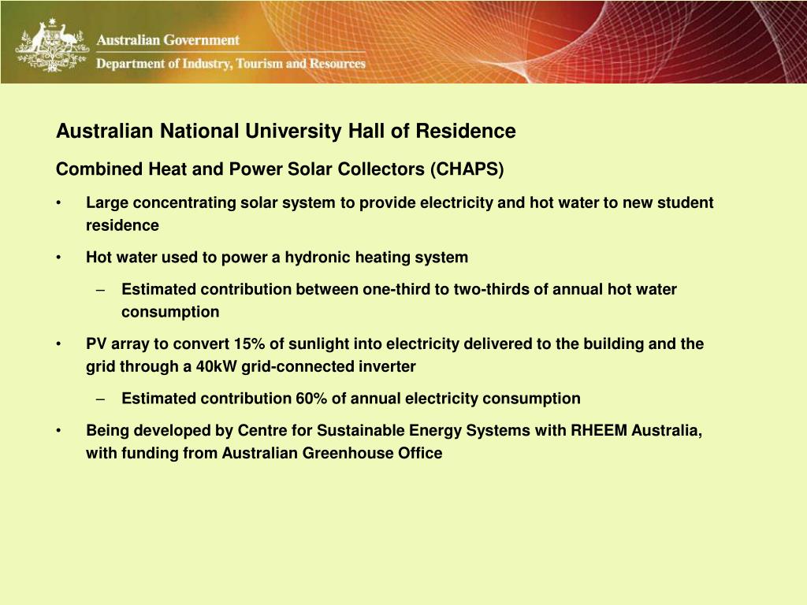The width and height of the screenshot is (807, 605).
Task: Click the line 'grid through a 40kW grid-connected inverter'
Action: (x=251, y=367)
